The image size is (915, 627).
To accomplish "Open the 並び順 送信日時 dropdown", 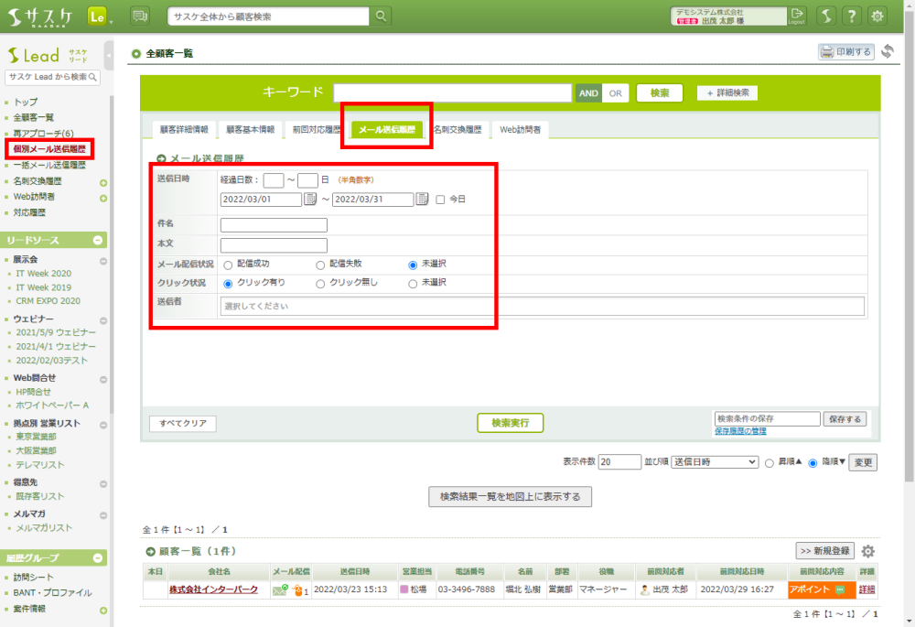I will pyautogui.click(x=715, y=462).
